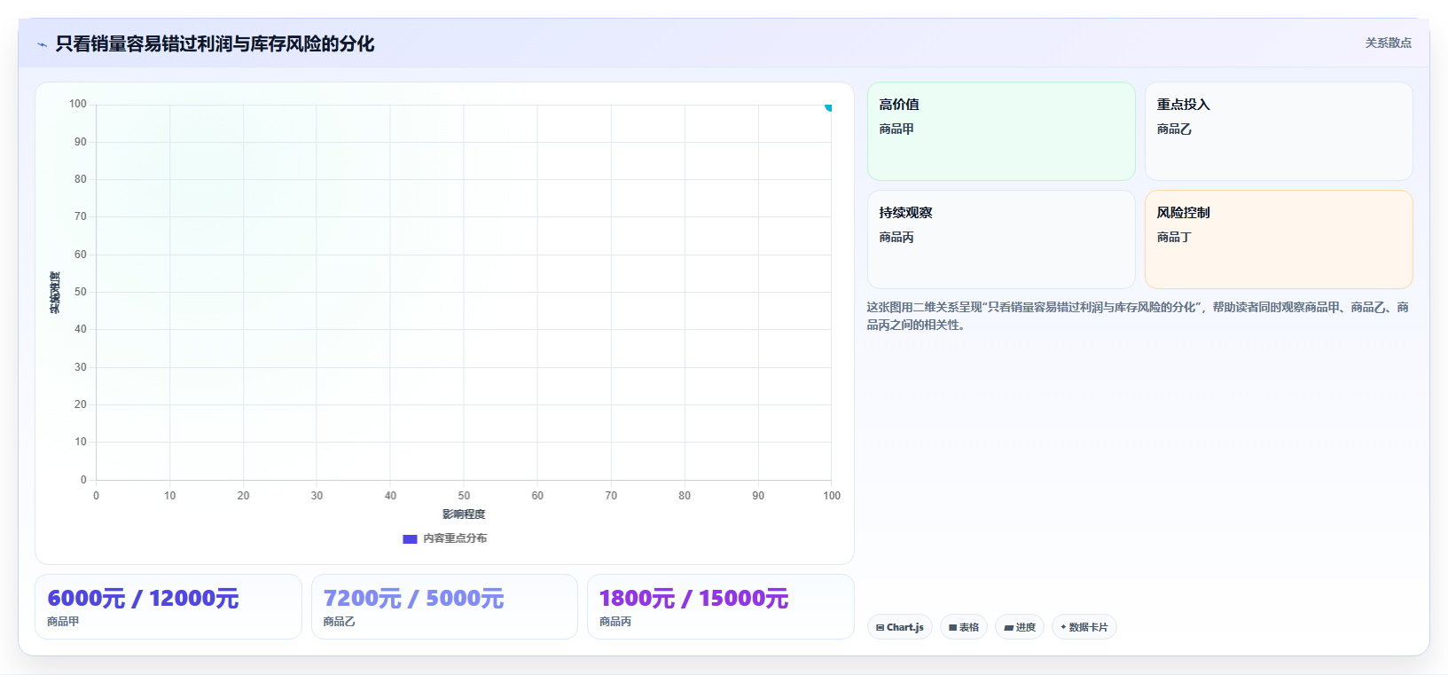Image resolution: width=1448 pixels, height=675 pixels.
Task: Open the 重点投入 quadrant card
Action: click(x=1279, y=131)
